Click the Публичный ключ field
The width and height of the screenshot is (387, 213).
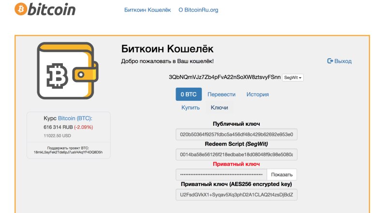[x=237, y=135]
